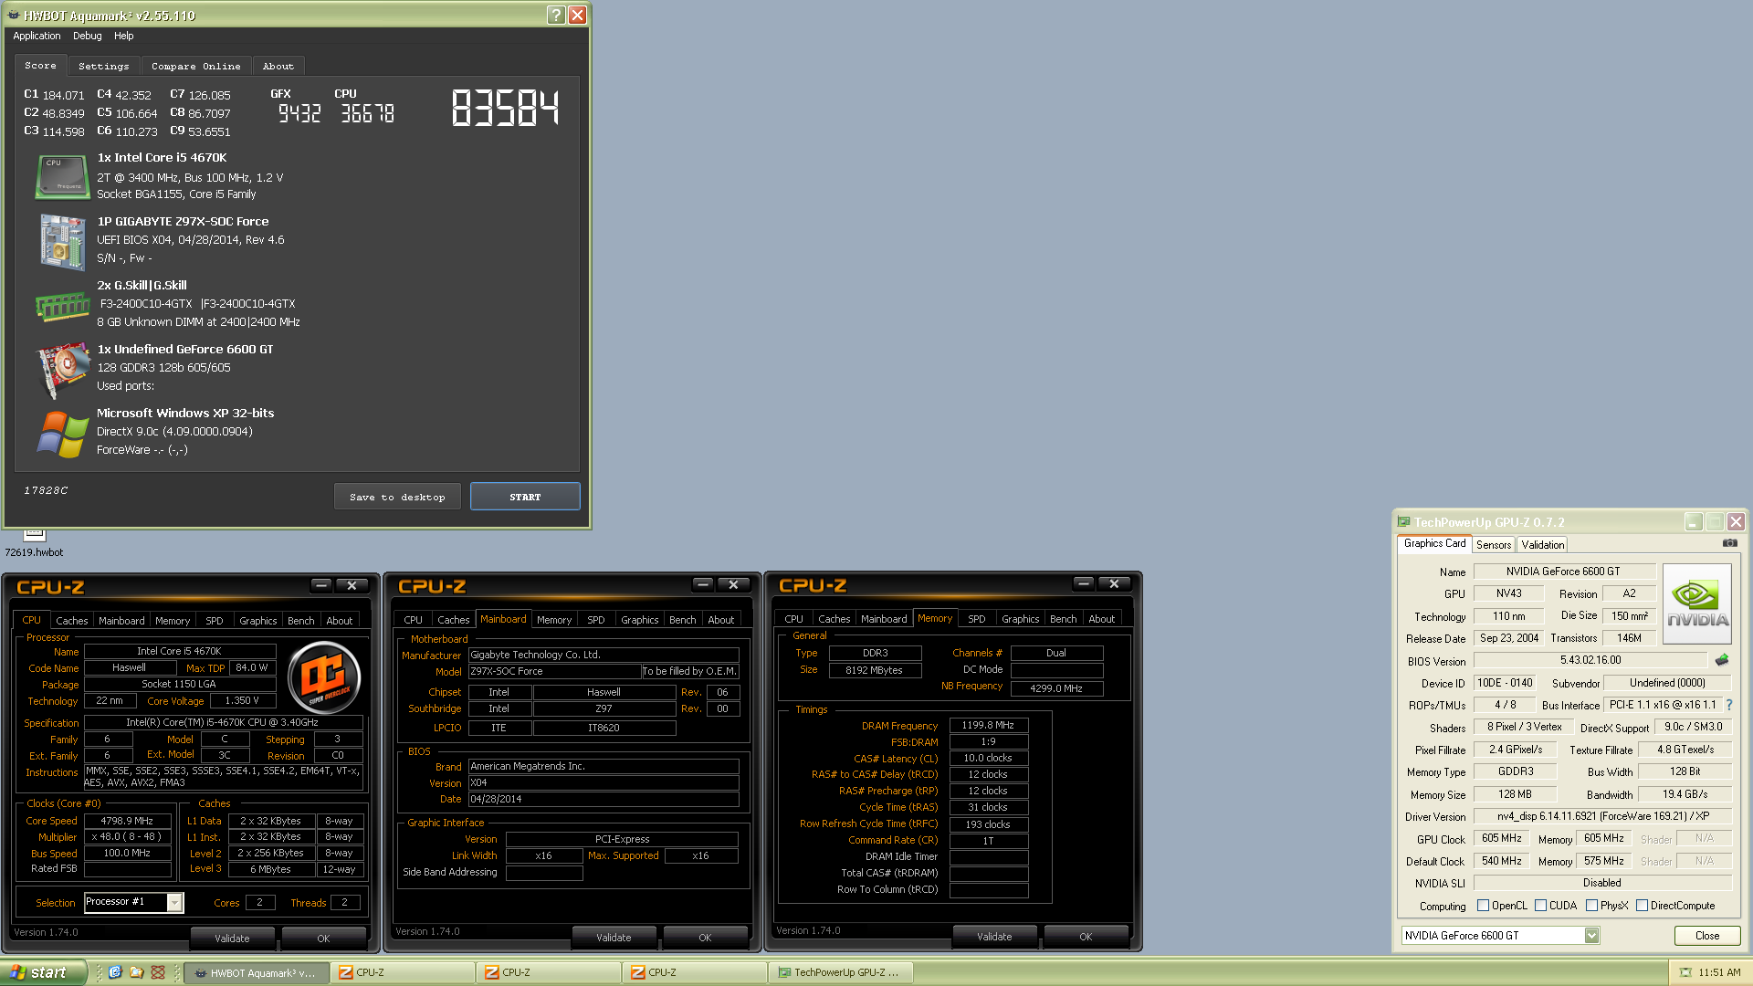
Task: Click the Bus Interface question mark icon
Action: click(1729, 705)
